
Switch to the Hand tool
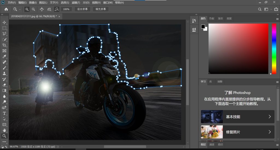(4, 130)
